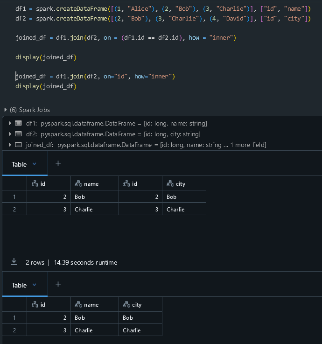This screenshot has width=322, height=344.
Task: Click the city column header in upper table
Action: (180, 184)
